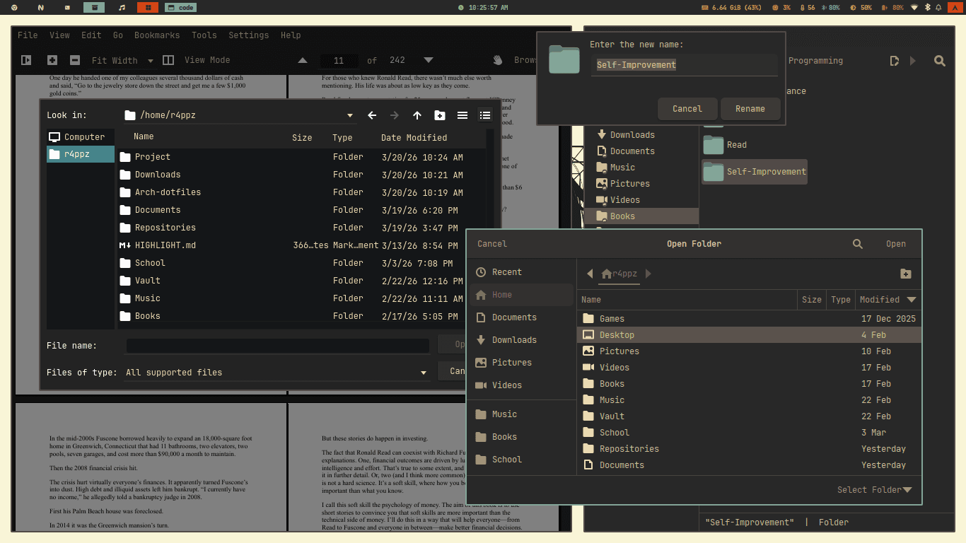Go to parent directory in the Look in dialog
This screenshot has width=966, height=543.
(x=417, y=115)
